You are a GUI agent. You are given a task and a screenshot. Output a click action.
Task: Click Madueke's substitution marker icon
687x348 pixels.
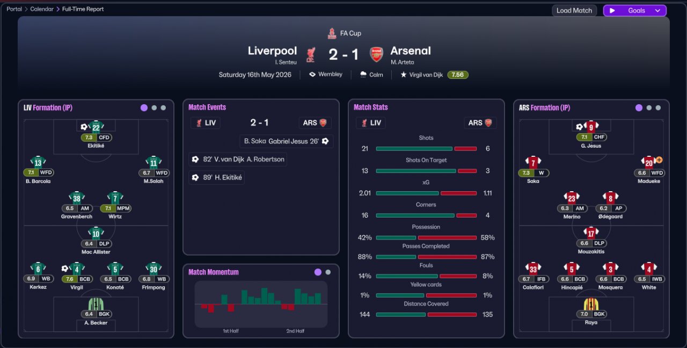(659, 160)
